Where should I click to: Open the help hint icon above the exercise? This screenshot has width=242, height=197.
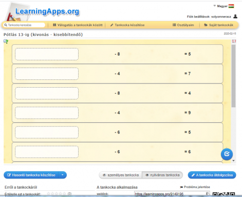coord(6,41)
